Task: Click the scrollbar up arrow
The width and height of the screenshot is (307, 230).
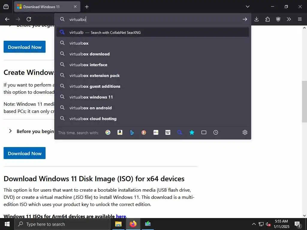Action: tap(304, 28)
